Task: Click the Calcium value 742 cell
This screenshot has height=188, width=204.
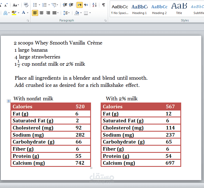Action: pyautogui.click(x=80, y=163)
